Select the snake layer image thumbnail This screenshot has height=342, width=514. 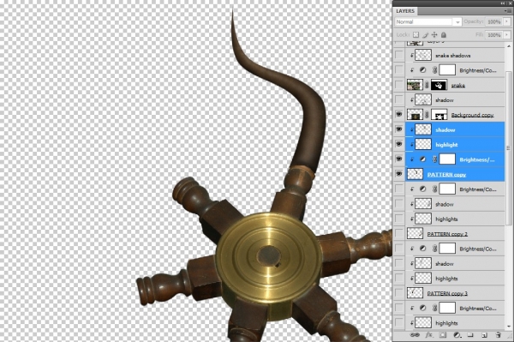[x=415, y=85]
